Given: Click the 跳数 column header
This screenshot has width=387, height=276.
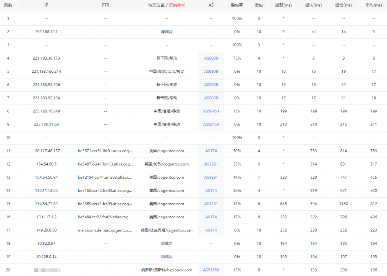Looking at the screenshot, I should (8, 5).
